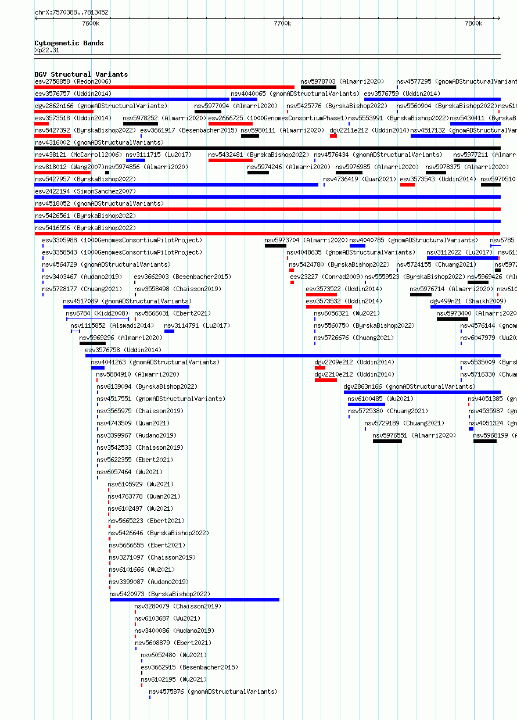517x720 pixels.
Task: Open variant nsv5978703 (Almarri2020) label
Action: (x=342, y=82)
